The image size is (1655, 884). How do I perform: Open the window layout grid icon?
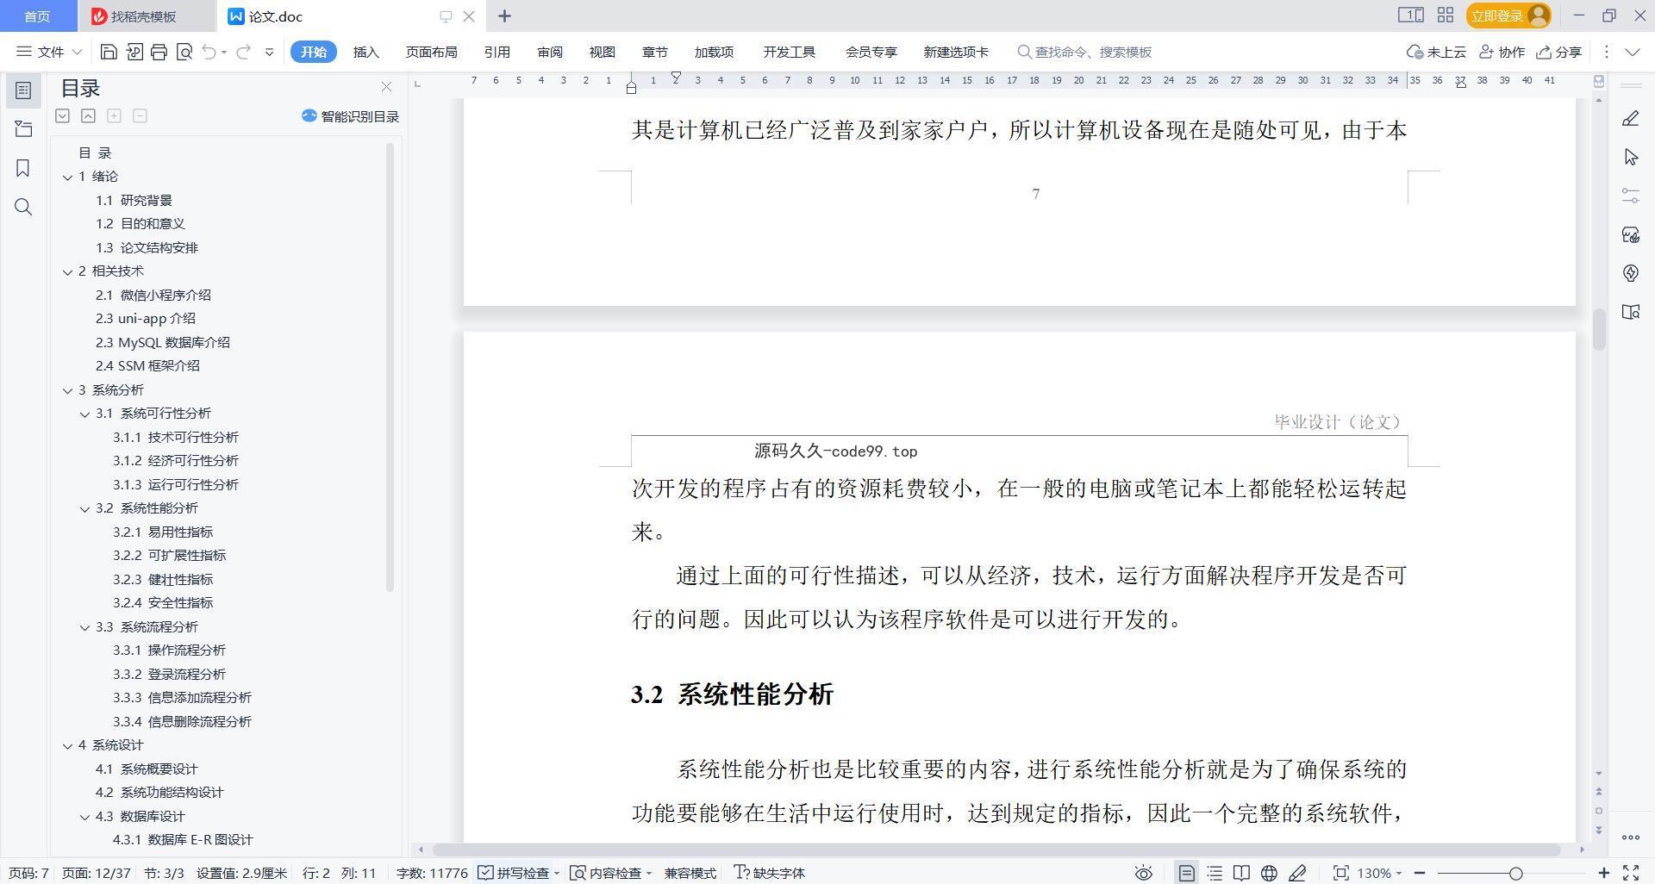[x=1446, y=16]
